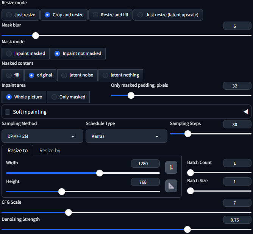253x234 pixels.
Task: Switch to the Resize to tab
Action: tap(17, 150)
